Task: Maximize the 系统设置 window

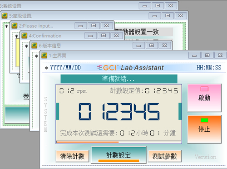Action: click(158, 5)
